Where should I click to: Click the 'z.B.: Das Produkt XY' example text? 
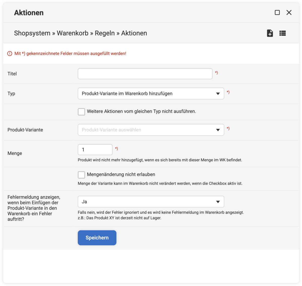pyautogui.click(x=120, y=218)
